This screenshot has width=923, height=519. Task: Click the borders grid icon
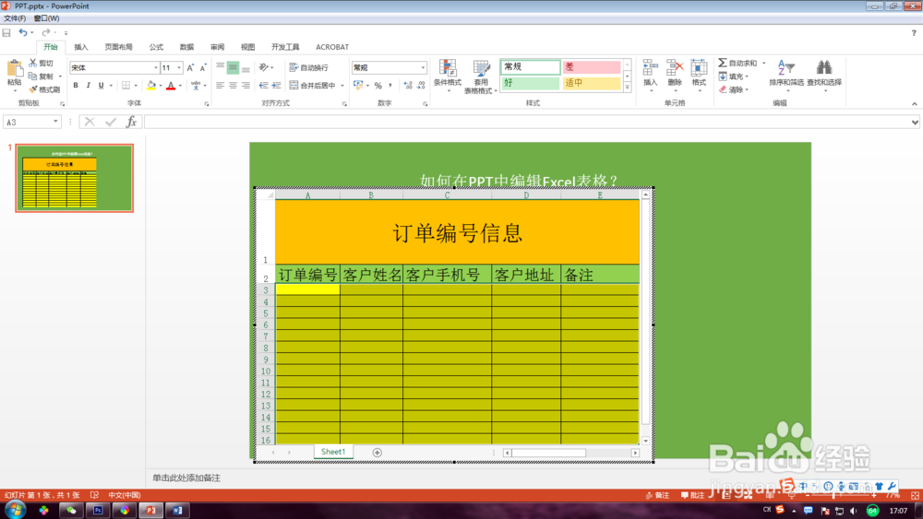click(126, 85)
